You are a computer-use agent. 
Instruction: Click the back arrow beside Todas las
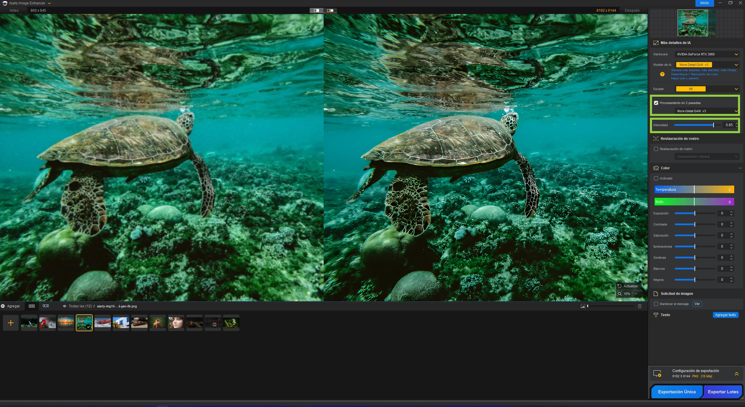point(64,306)
